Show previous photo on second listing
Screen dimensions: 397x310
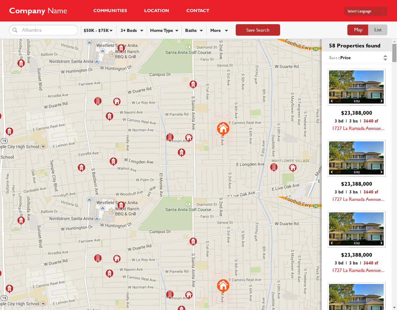[x=332, y=172]
